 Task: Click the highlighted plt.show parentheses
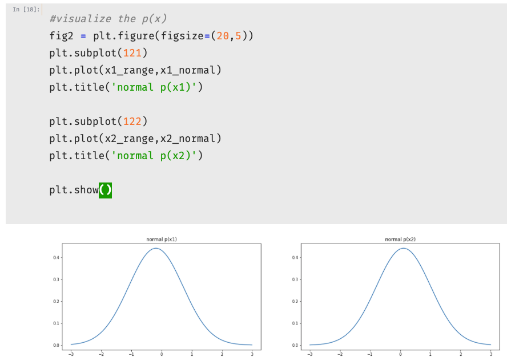point(105,190)
